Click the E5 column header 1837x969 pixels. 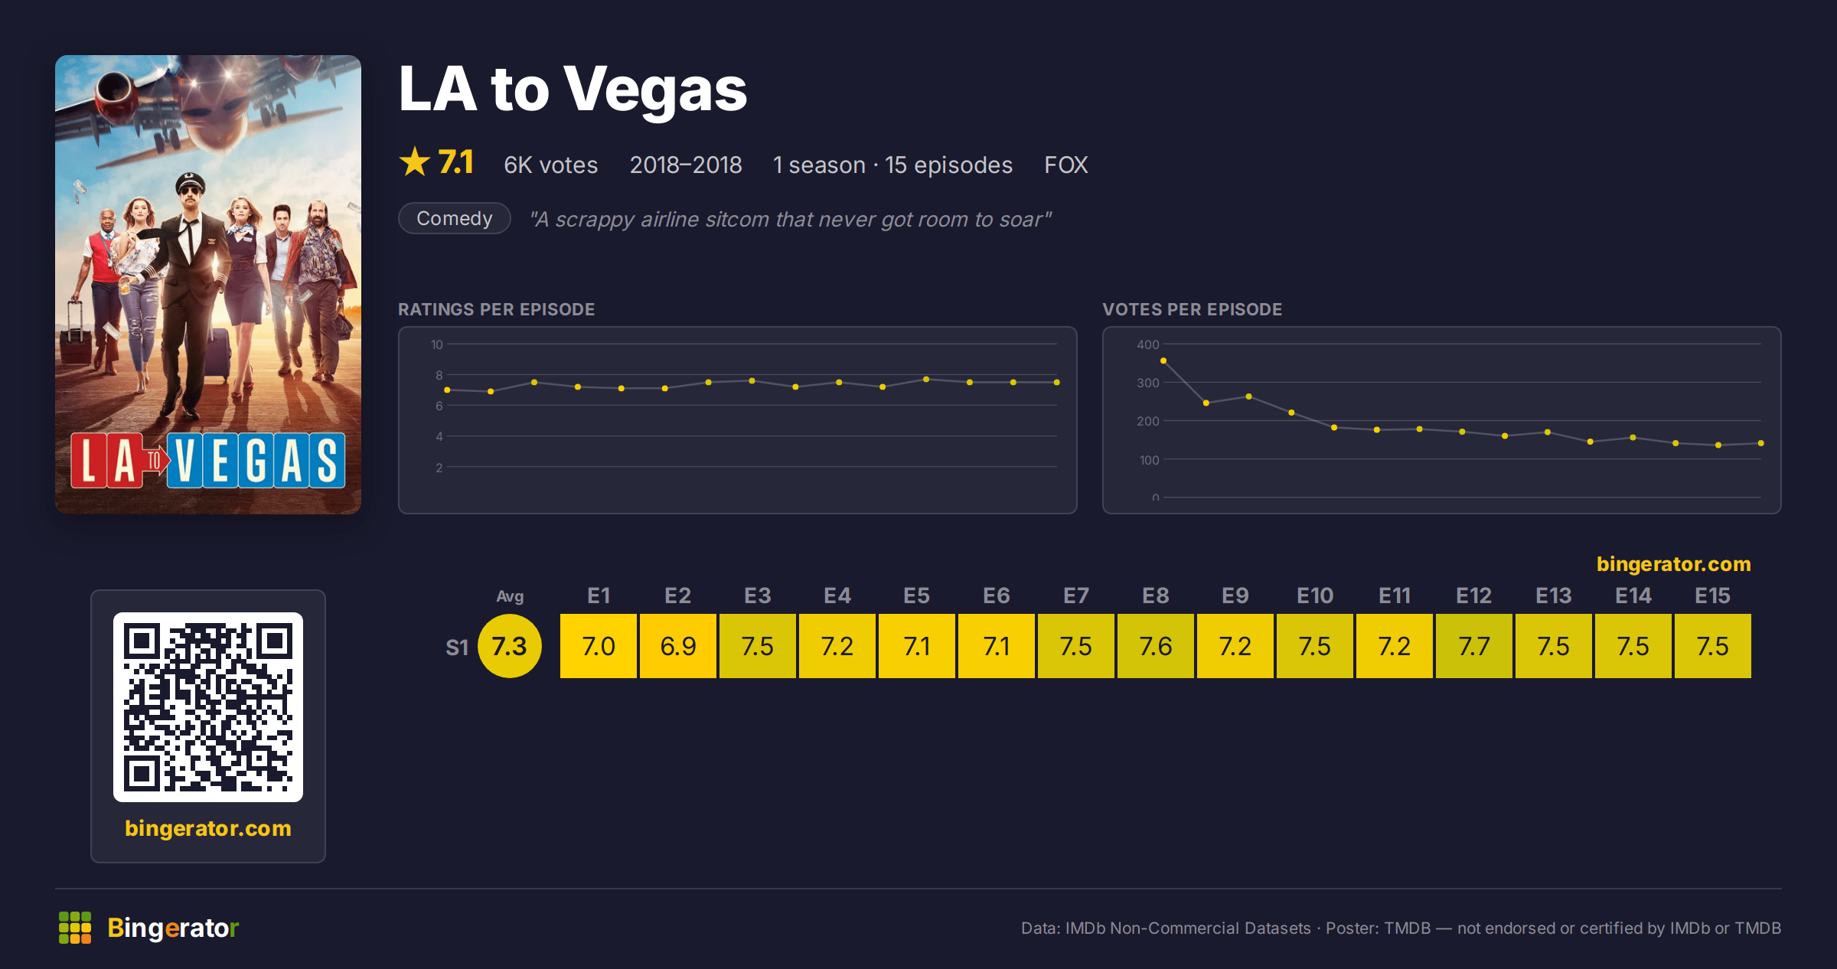(916, 595)
